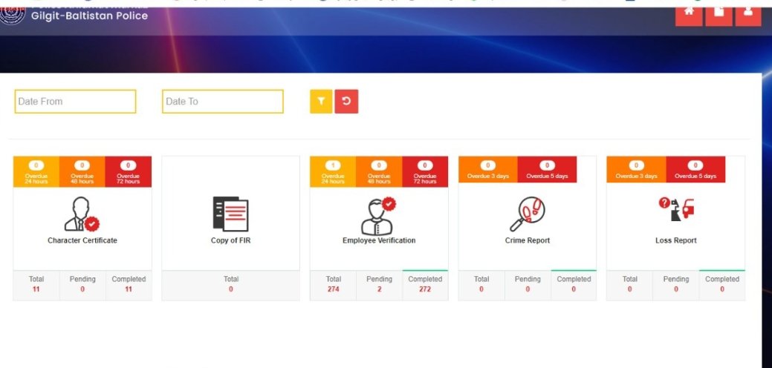The image size is (772, 368).
Task: Click the home icon in header
Action: coord(689,16)
